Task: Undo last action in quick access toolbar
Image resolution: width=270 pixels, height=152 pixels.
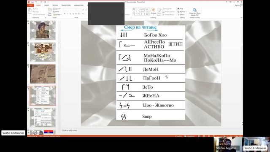Action: [x=37, y=2]
